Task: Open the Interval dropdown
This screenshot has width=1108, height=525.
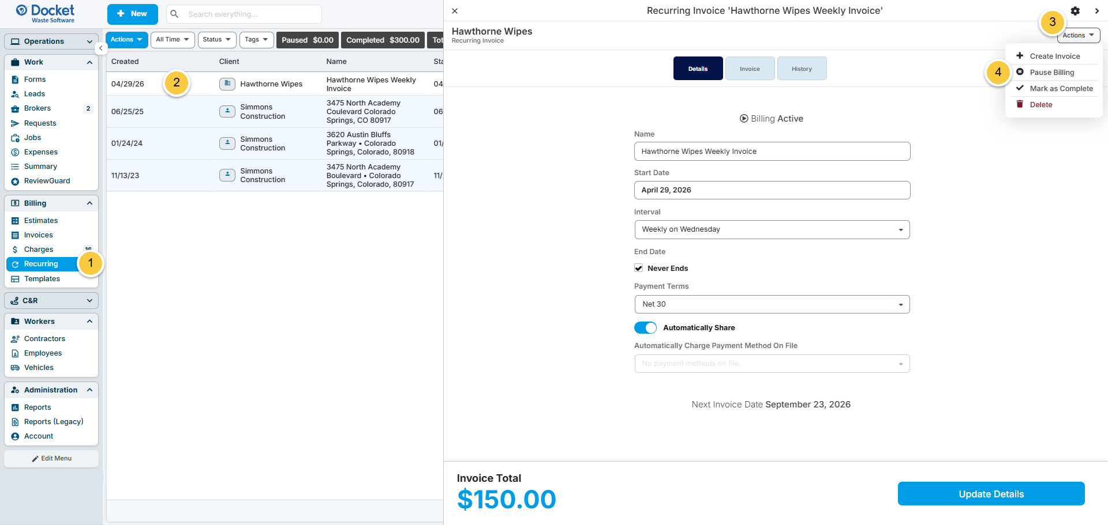Action: pos(772,229)
